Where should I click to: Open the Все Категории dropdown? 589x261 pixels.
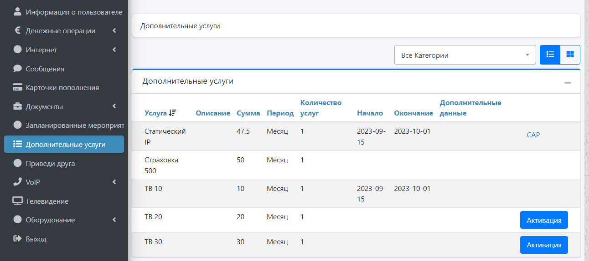[465, 55]
